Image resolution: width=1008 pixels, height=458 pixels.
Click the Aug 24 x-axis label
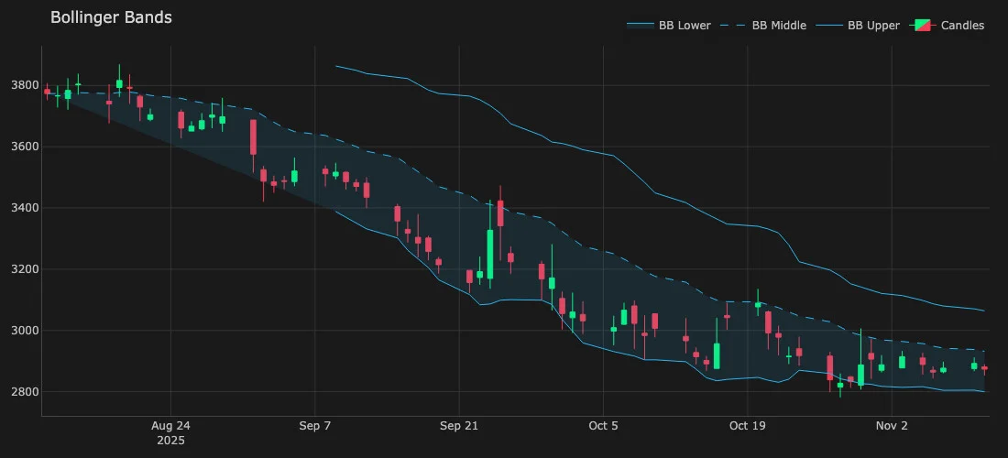[171, 426]
